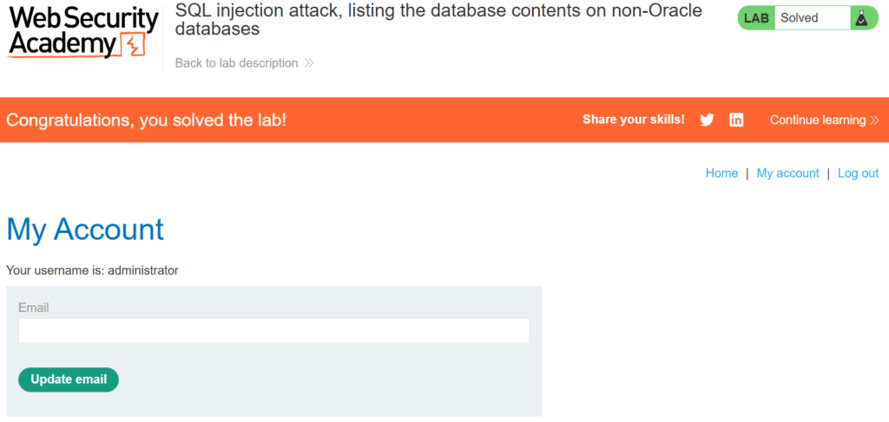Click the lightning bolt logo mark
The image size is (889, 422).
coord(132,46)
